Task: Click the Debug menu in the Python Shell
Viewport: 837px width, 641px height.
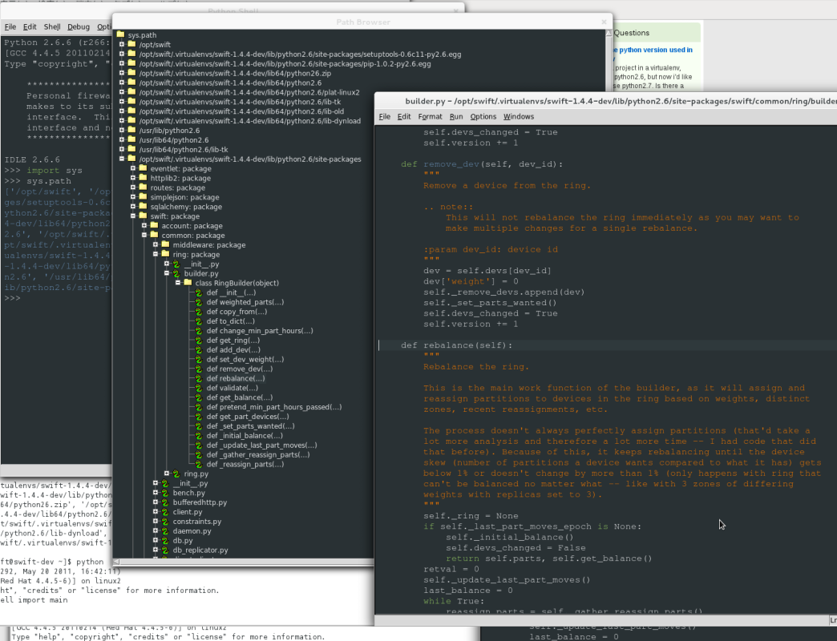Action: click(78, 26)
